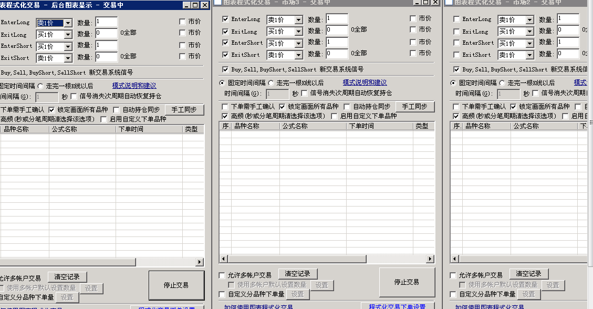
Task: Open 模式说明和建议 link in 市场3 window
Action: click(x=365, y=83)
